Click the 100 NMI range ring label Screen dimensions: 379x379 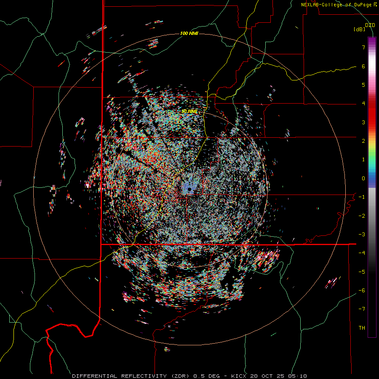(x=189, y=33)
